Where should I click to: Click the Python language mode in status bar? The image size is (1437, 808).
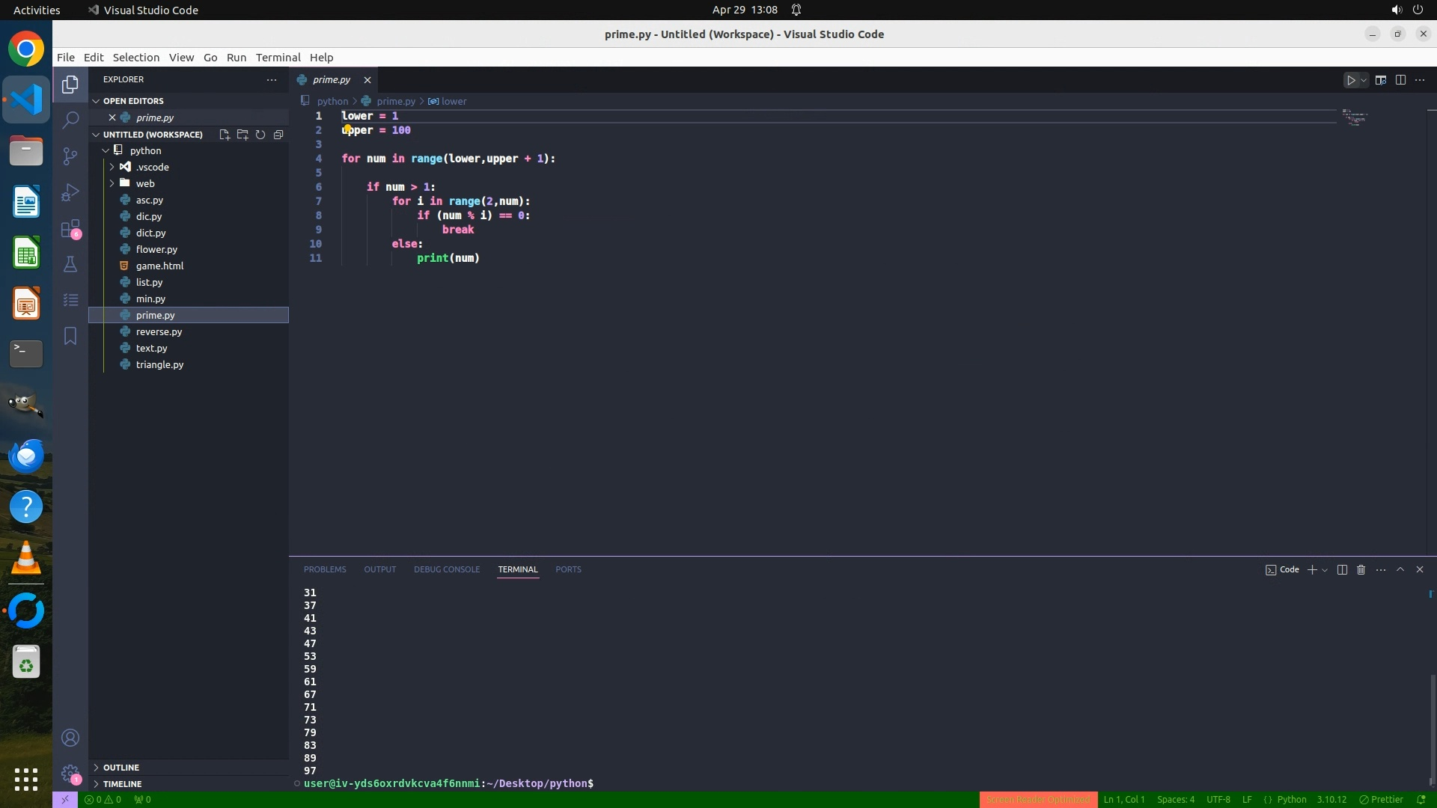tap(1291, 800)
